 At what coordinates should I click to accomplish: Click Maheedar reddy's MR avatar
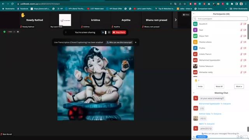coord(195,72)
